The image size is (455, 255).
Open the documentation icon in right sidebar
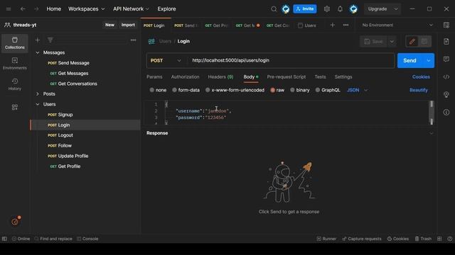click(x=446, y=41)
